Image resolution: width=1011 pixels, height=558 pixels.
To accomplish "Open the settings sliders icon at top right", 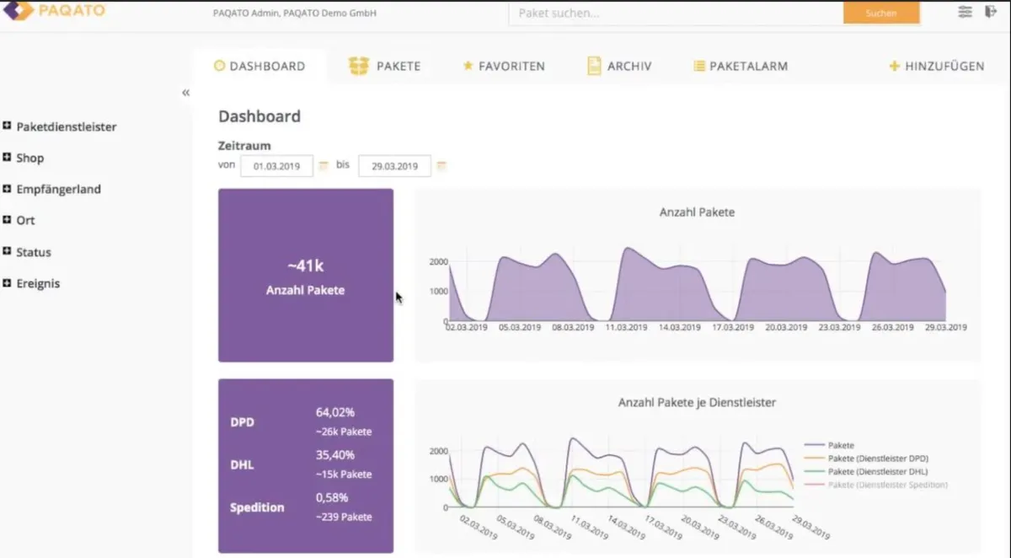I will [x=966, y=12].
